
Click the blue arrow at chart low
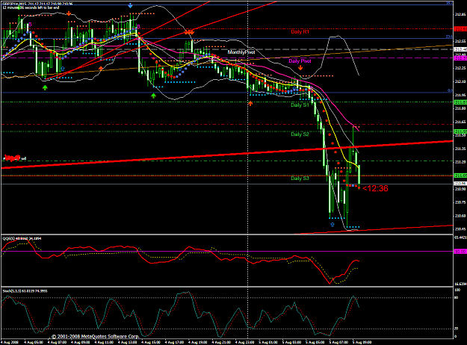click(333, 225)
